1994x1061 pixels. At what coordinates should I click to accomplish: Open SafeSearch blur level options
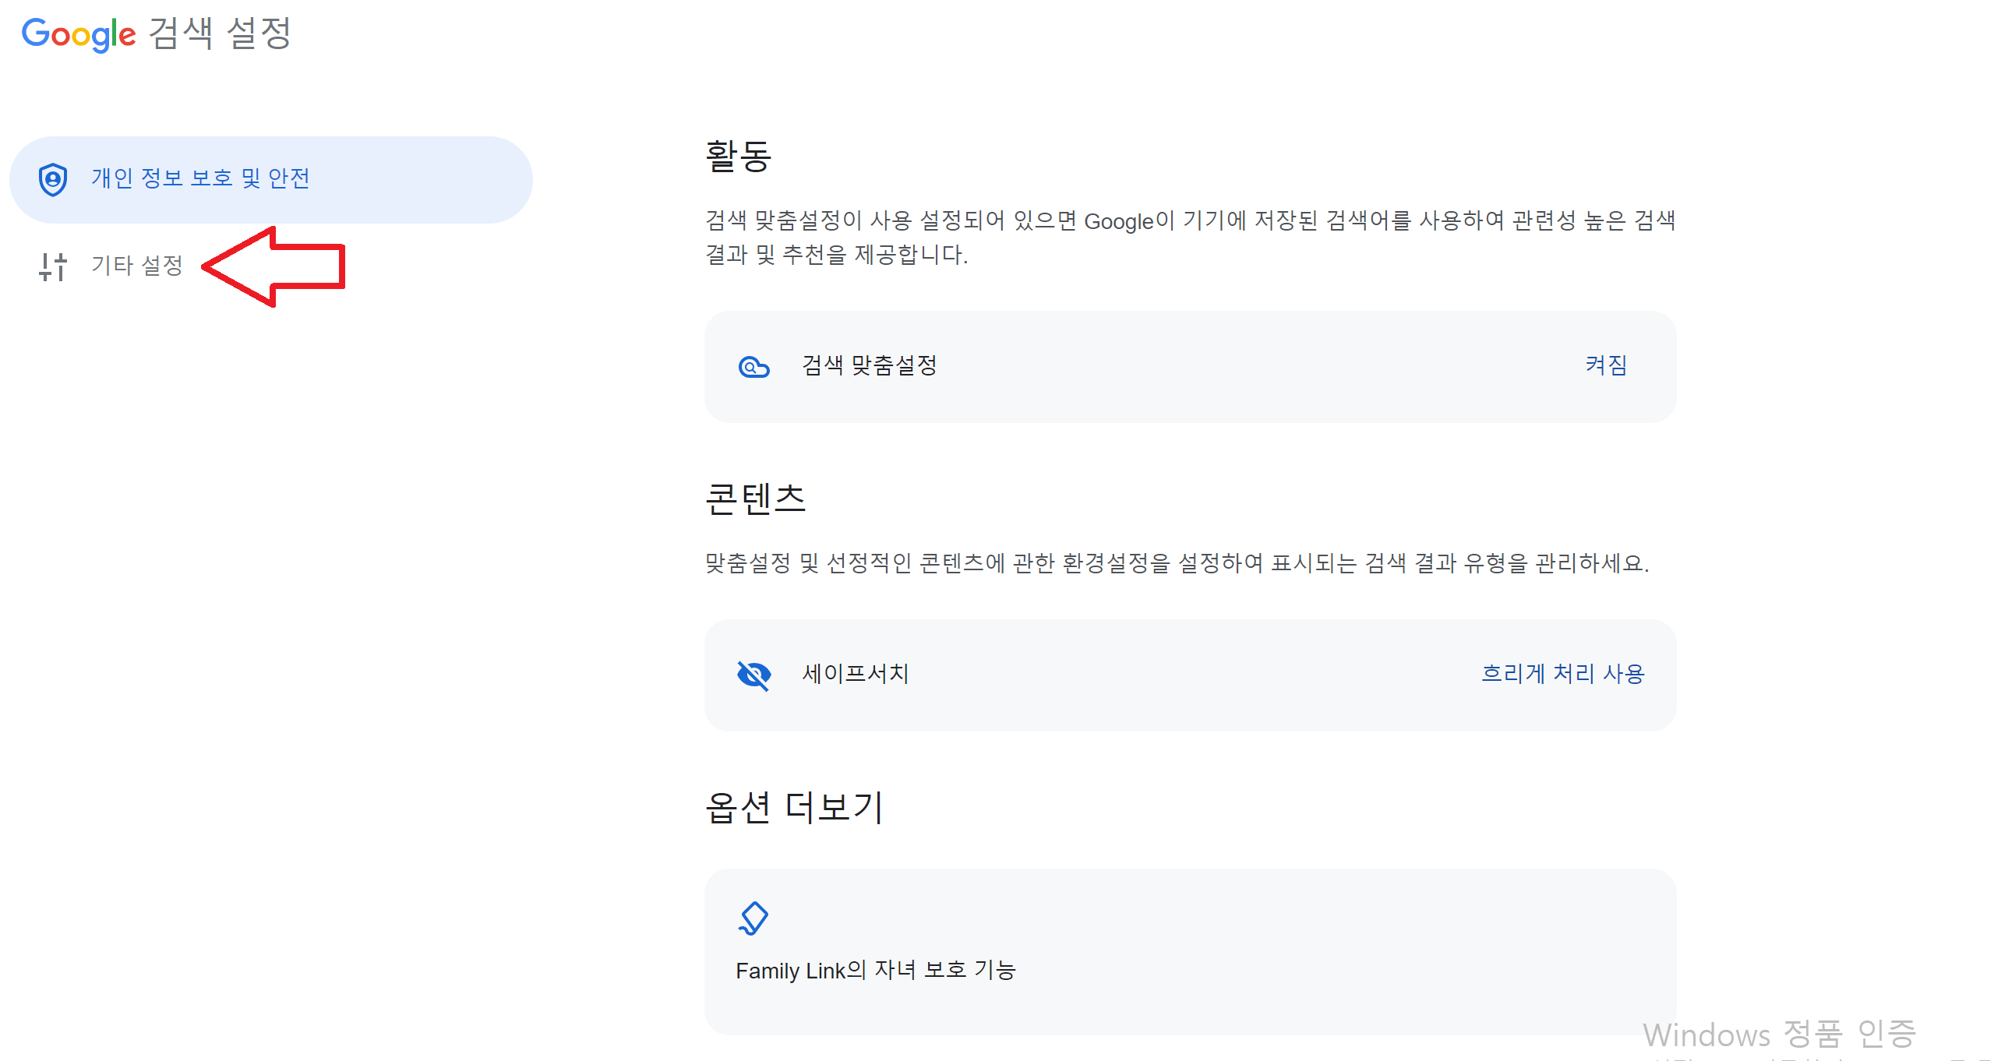point(1563,675)
